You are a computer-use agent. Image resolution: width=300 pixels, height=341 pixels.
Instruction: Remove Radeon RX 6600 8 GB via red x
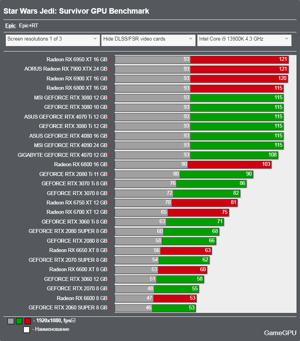coord(110,298)
